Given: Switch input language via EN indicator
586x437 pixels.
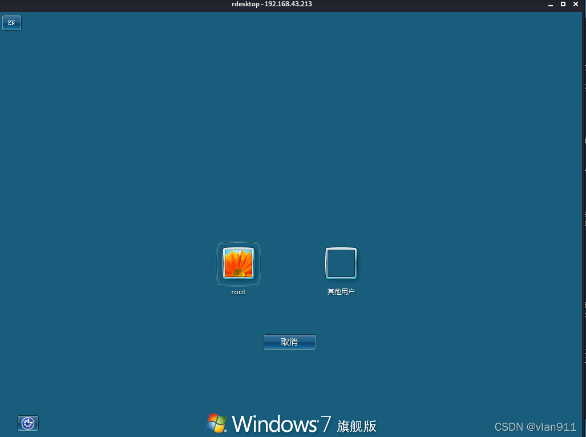Looking at the screenshot, I should point(11,23).
